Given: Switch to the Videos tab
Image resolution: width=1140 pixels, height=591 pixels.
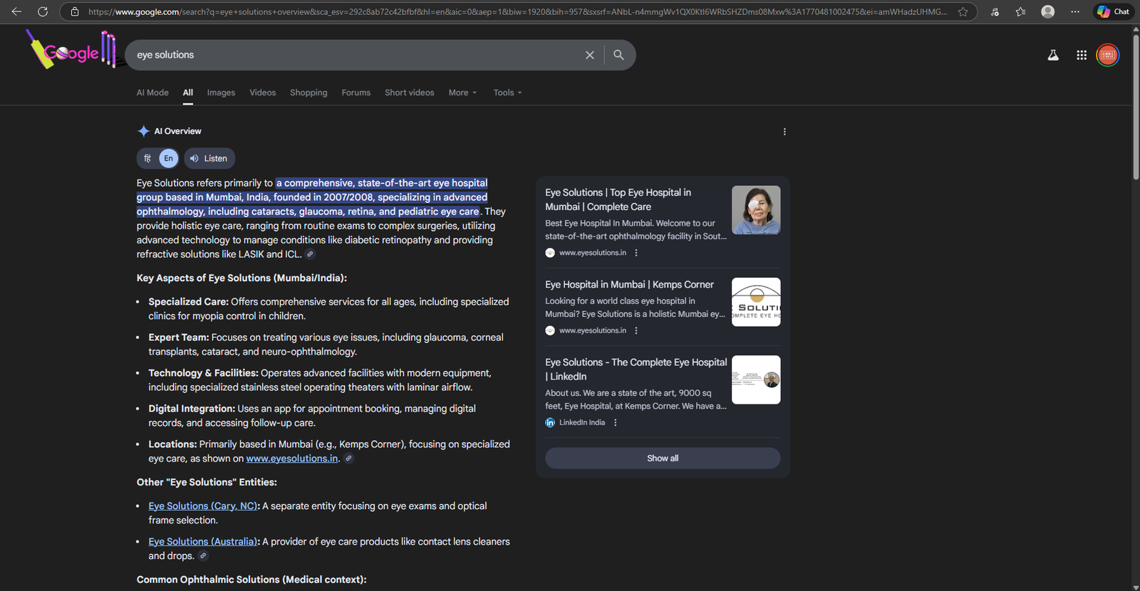Looking at the screenshot, I should (x=263, y=93).
